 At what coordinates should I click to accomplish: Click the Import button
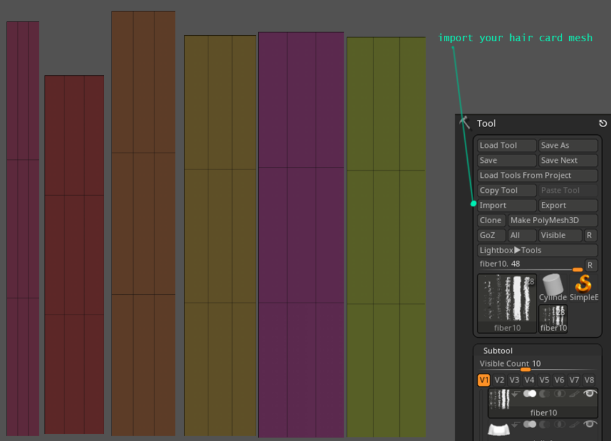pyautogui.click(x=506, y=205)
